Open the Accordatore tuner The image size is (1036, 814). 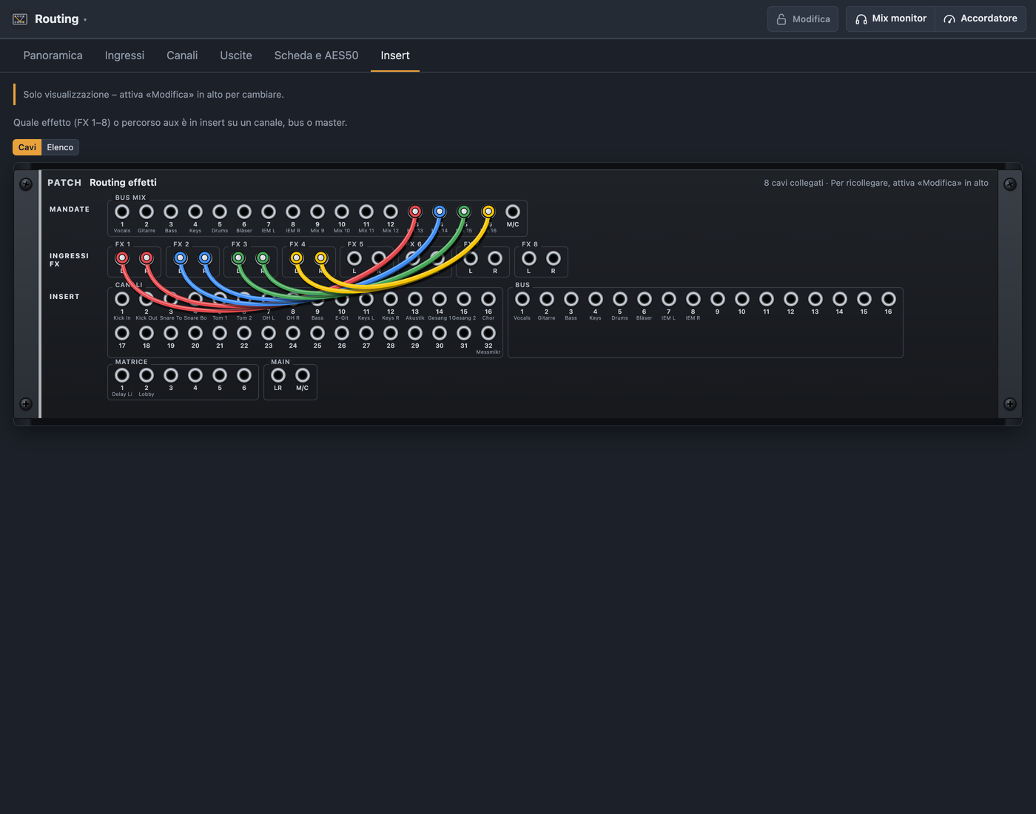click(980, 18)
